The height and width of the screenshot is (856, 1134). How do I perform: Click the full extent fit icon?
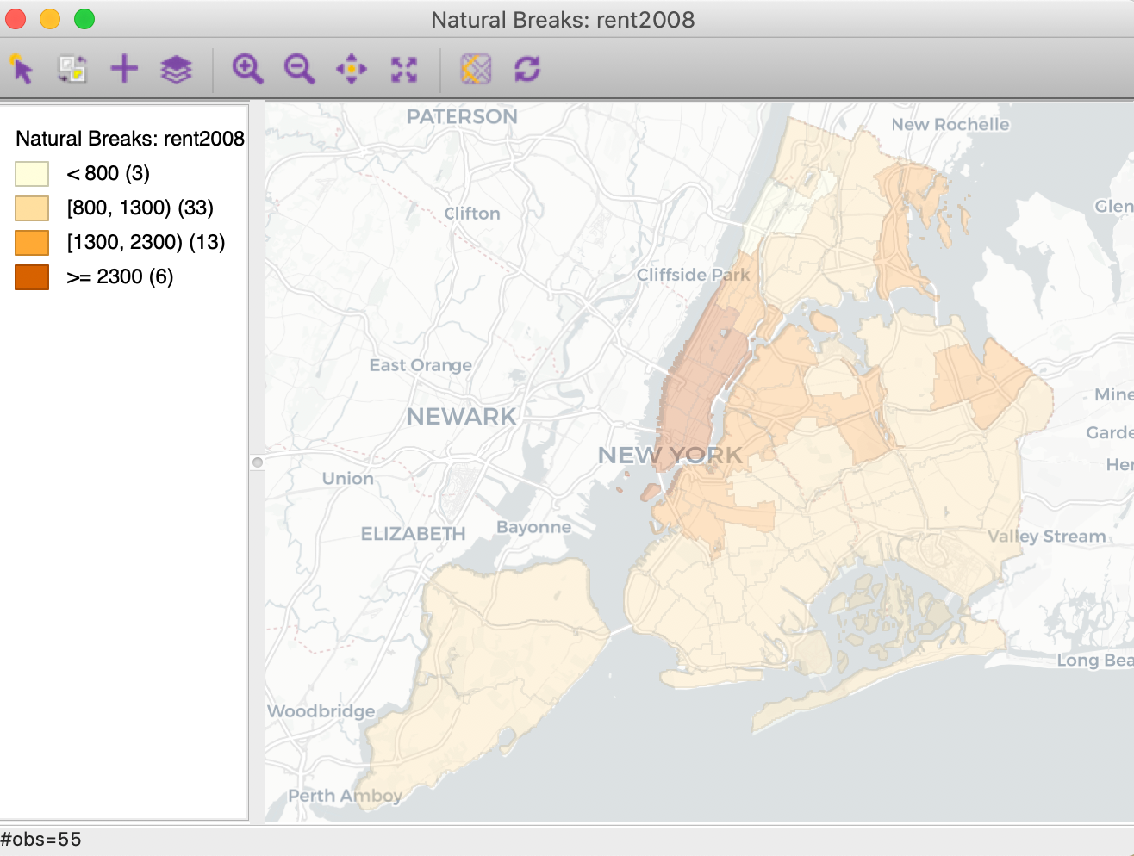[x=403, y=69]
